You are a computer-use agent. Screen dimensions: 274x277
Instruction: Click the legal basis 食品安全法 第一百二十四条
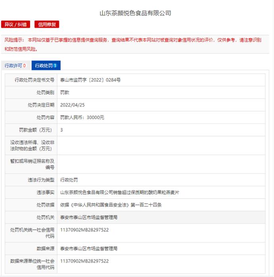(111, 205)
